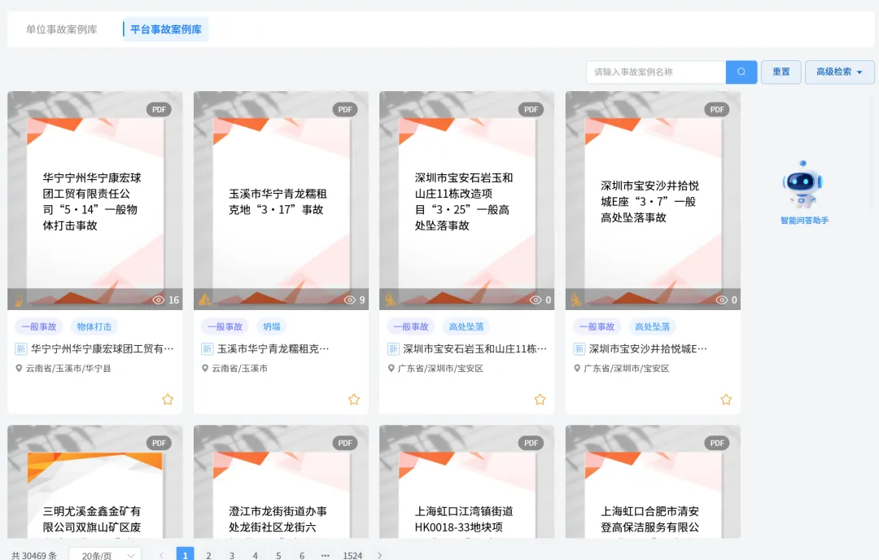
Task: Click PDF badge on 澄江市龙街街道 card
Action: (345, 443)
